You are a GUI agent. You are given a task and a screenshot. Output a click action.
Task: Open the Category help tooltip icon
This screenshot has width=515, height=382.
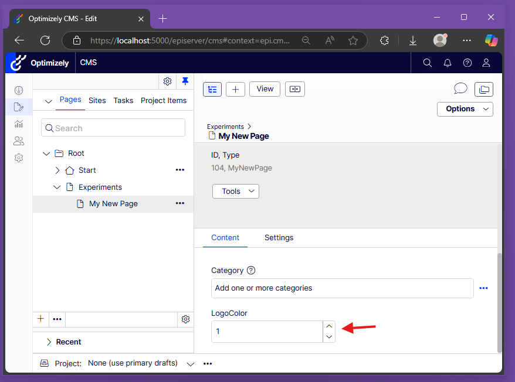[x=251, y=271]
